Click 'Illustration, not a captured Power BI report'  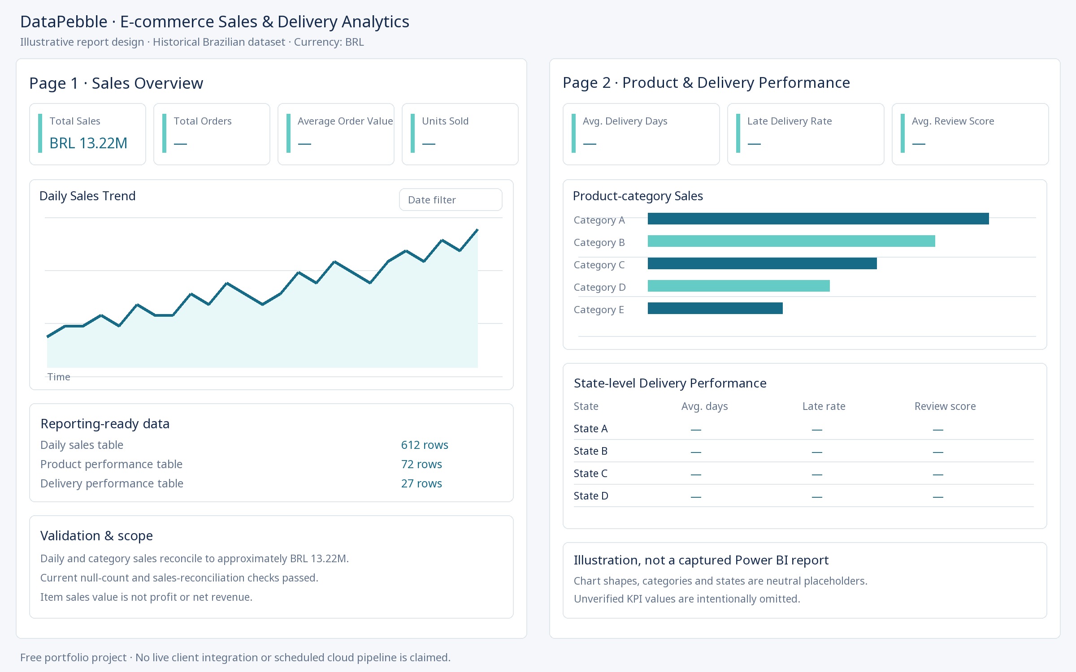pyautogui.click(x=701, y=560)
